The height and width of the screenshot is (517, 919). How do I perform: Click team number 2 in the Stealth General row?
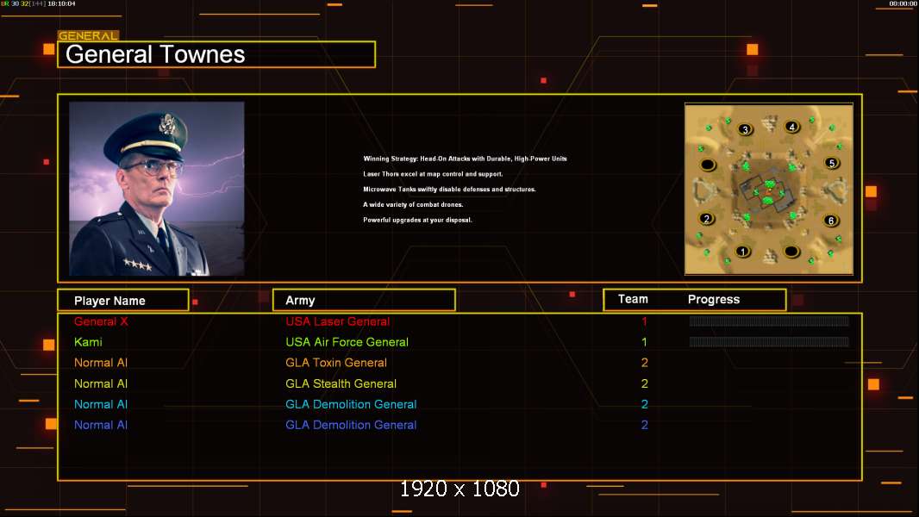(x=644, y=383)
